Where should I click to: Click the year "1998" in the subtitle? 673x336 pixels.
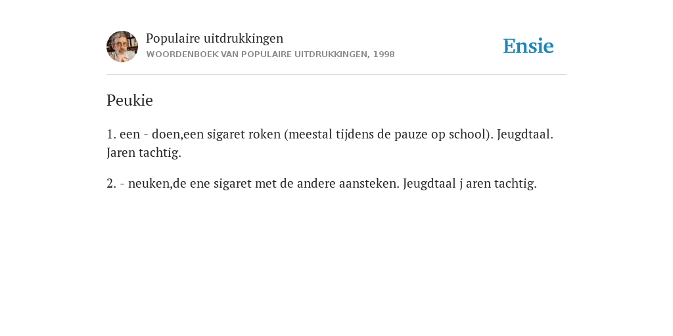(x=384, y=54)
